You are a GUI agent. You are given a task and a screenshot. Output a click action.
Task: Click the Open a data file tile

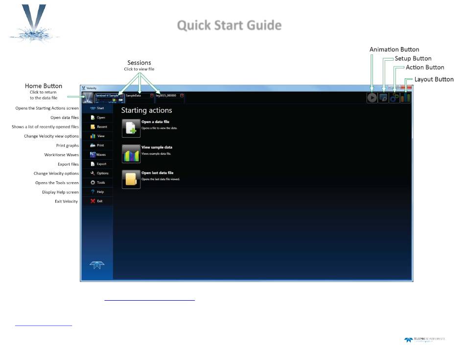pos(131,128)
